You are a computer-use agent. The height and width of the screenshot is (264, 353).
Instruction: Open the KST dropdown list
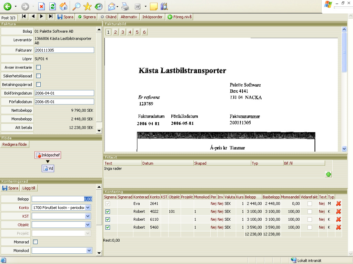(x=88, y=216)
